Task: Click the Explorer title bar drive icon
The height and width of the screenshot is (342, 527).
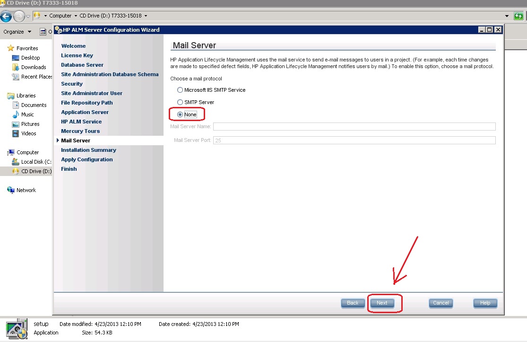Action: 3,3
